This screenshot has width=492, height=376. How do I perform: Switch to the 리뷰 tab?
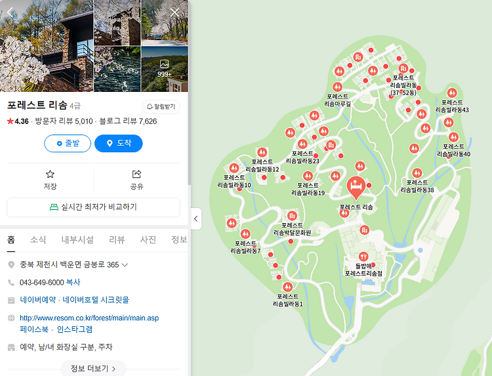[117, 240]
